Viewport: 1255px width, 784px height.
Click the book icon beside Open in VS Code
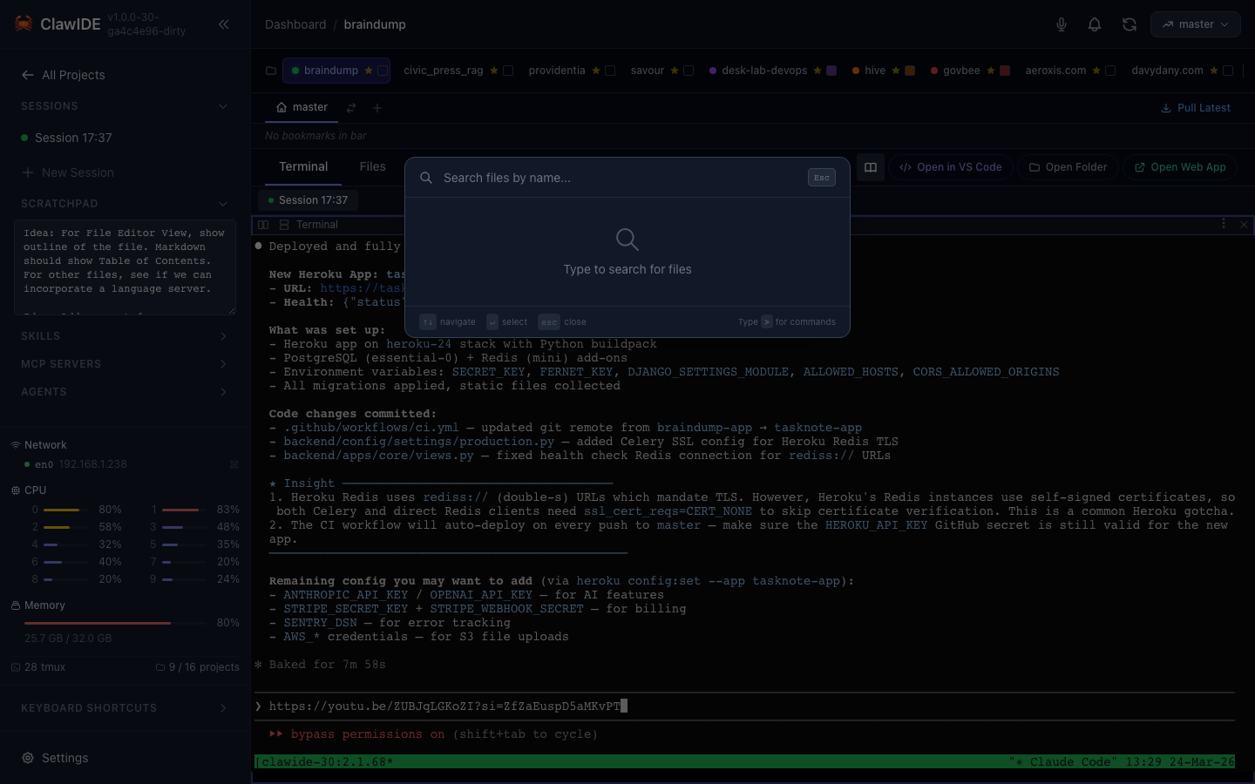tap(870, 167)
